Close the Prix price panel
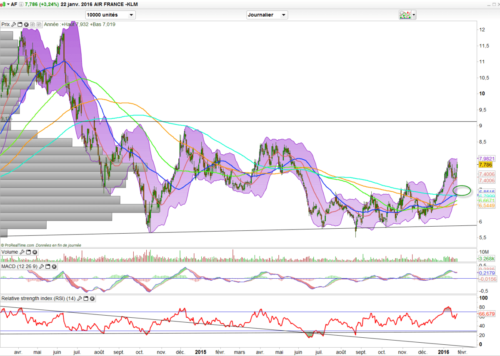The width and height of the screenshot is (500, 356). [x=26, y=25]
